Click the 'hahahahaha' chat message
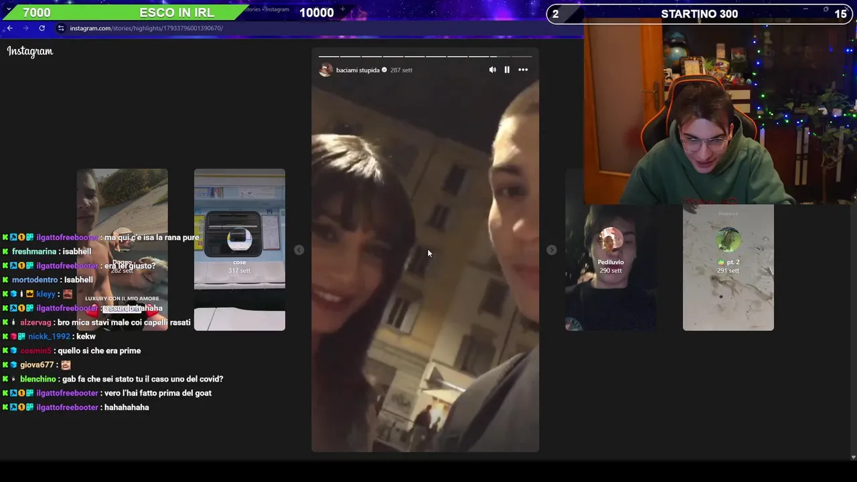Image resolution: width=857 pixels, height=482 pixels. click(127, 407)
